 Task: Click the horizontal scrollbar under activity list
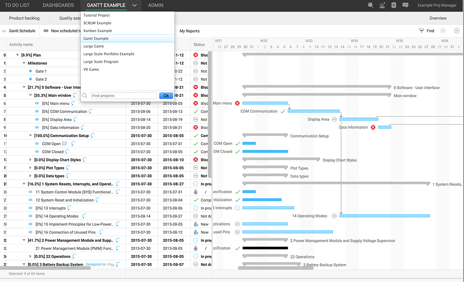pos(45,268)
